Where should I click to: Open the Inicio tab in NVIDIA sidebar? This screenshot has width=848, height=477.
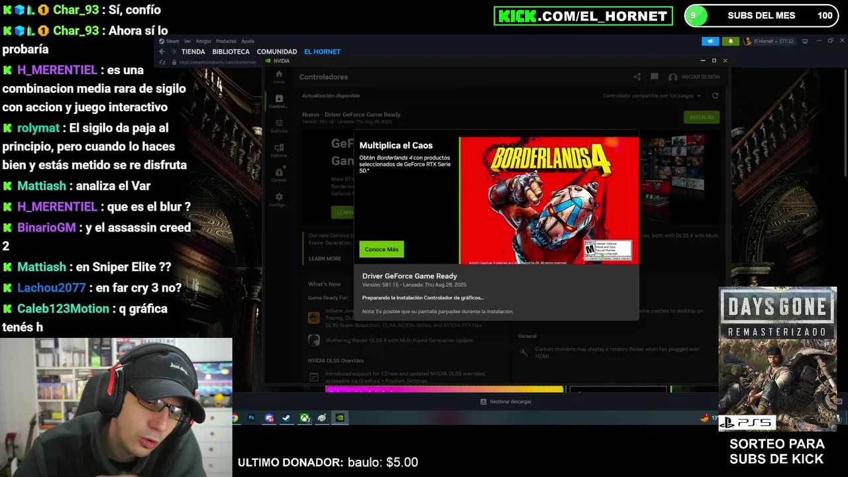[279, 76]
